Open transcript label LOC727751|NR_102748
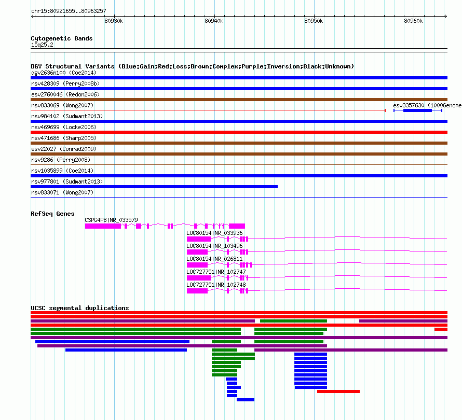 coord(216,285)
